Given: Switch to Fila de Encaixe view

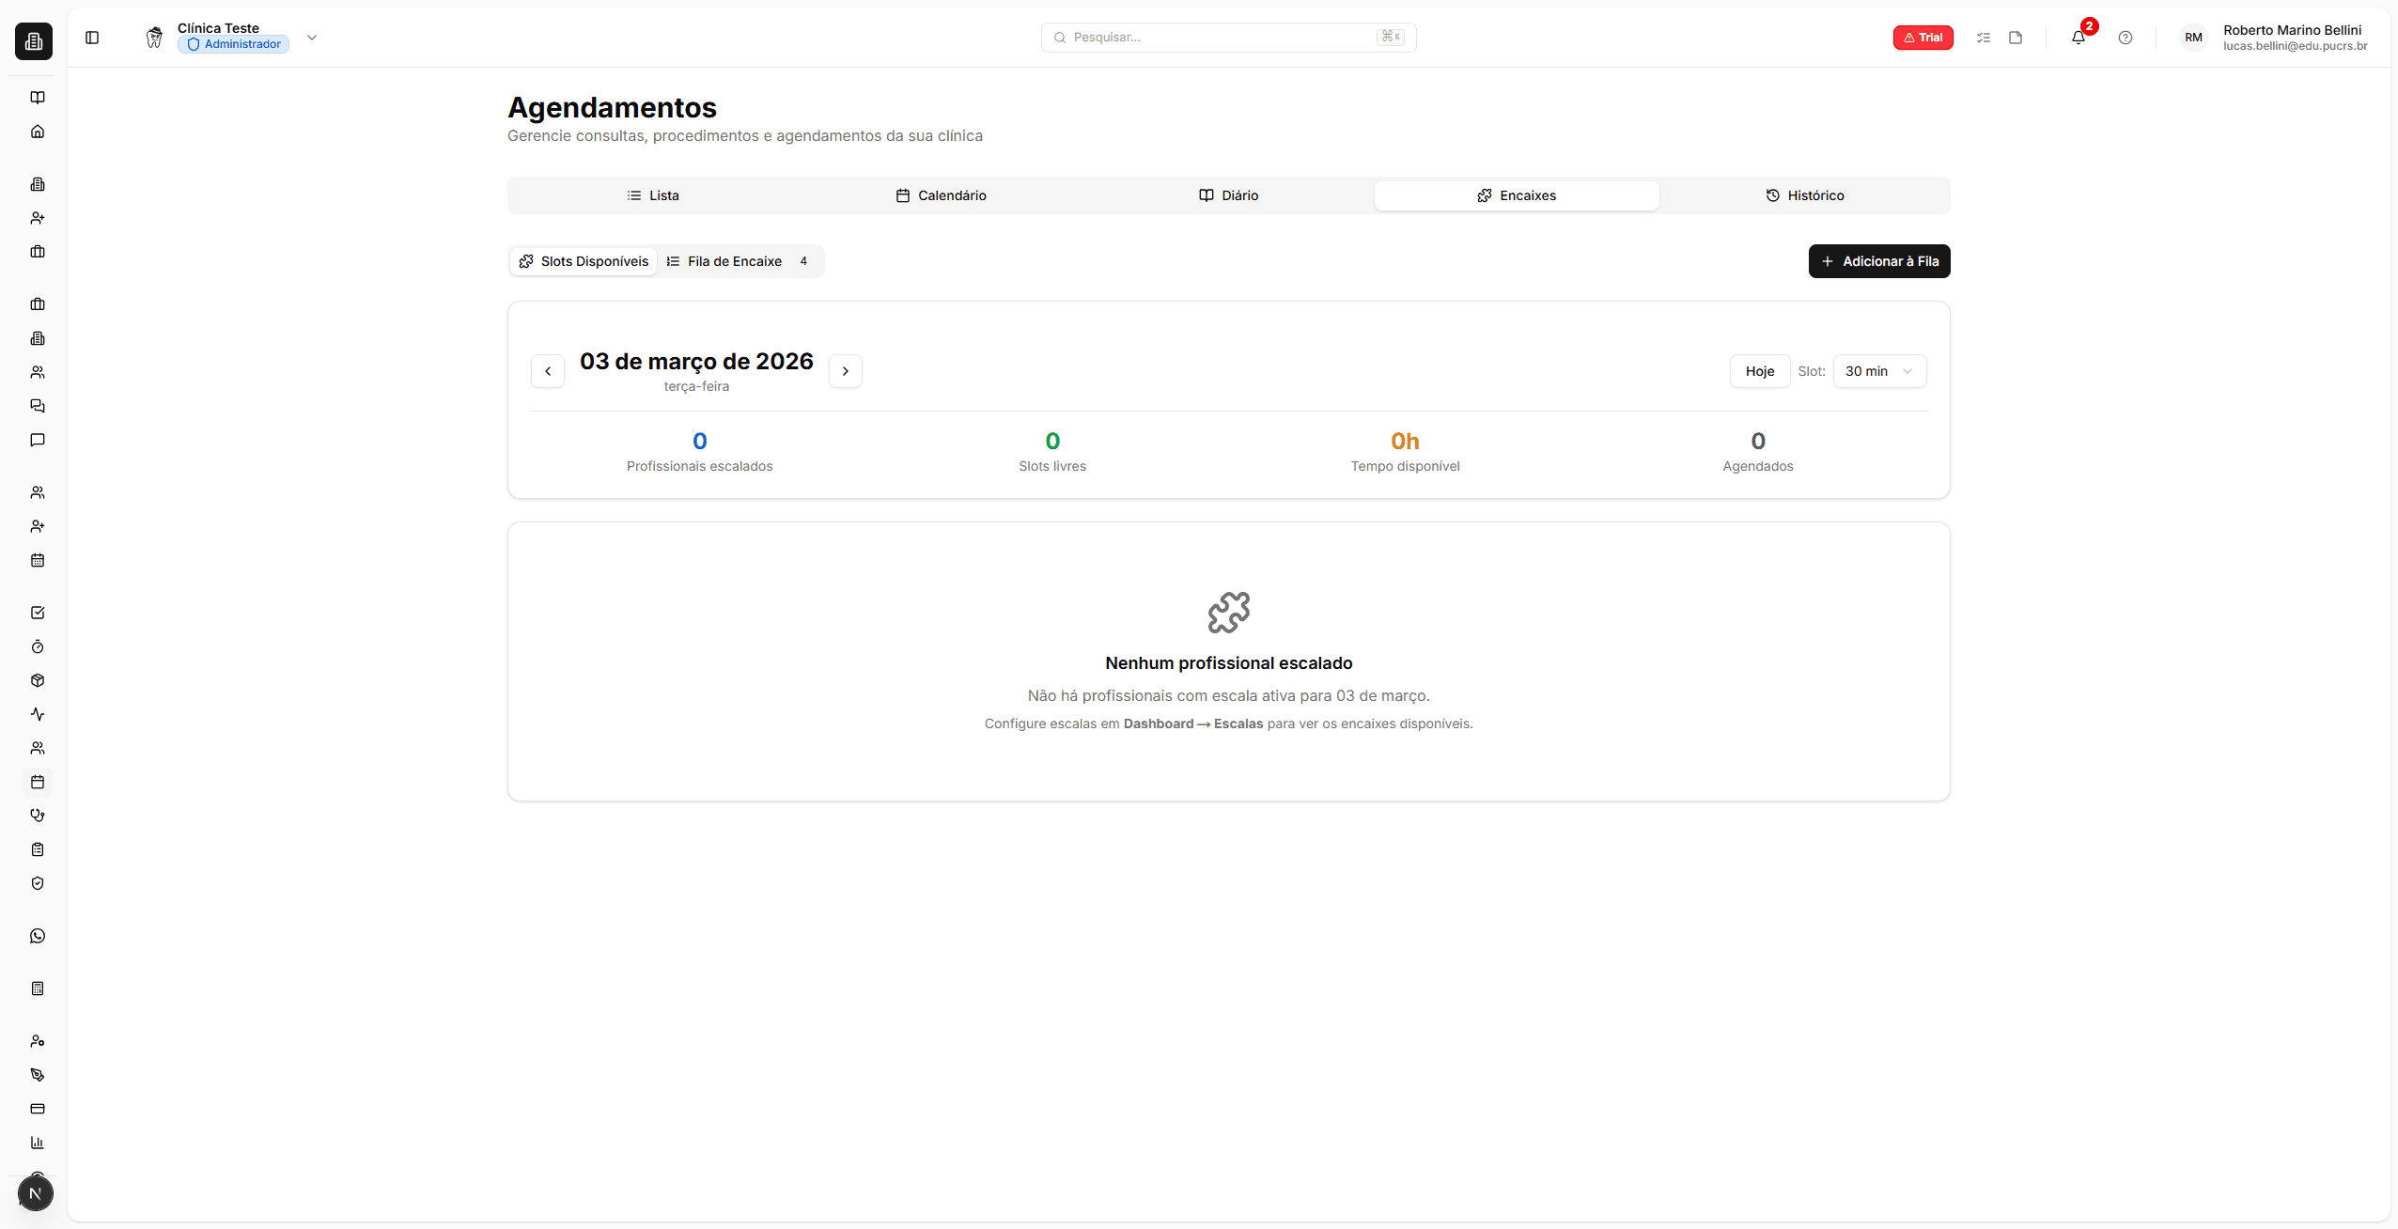Looking at the screenshot, I should (x=736, y=261).
